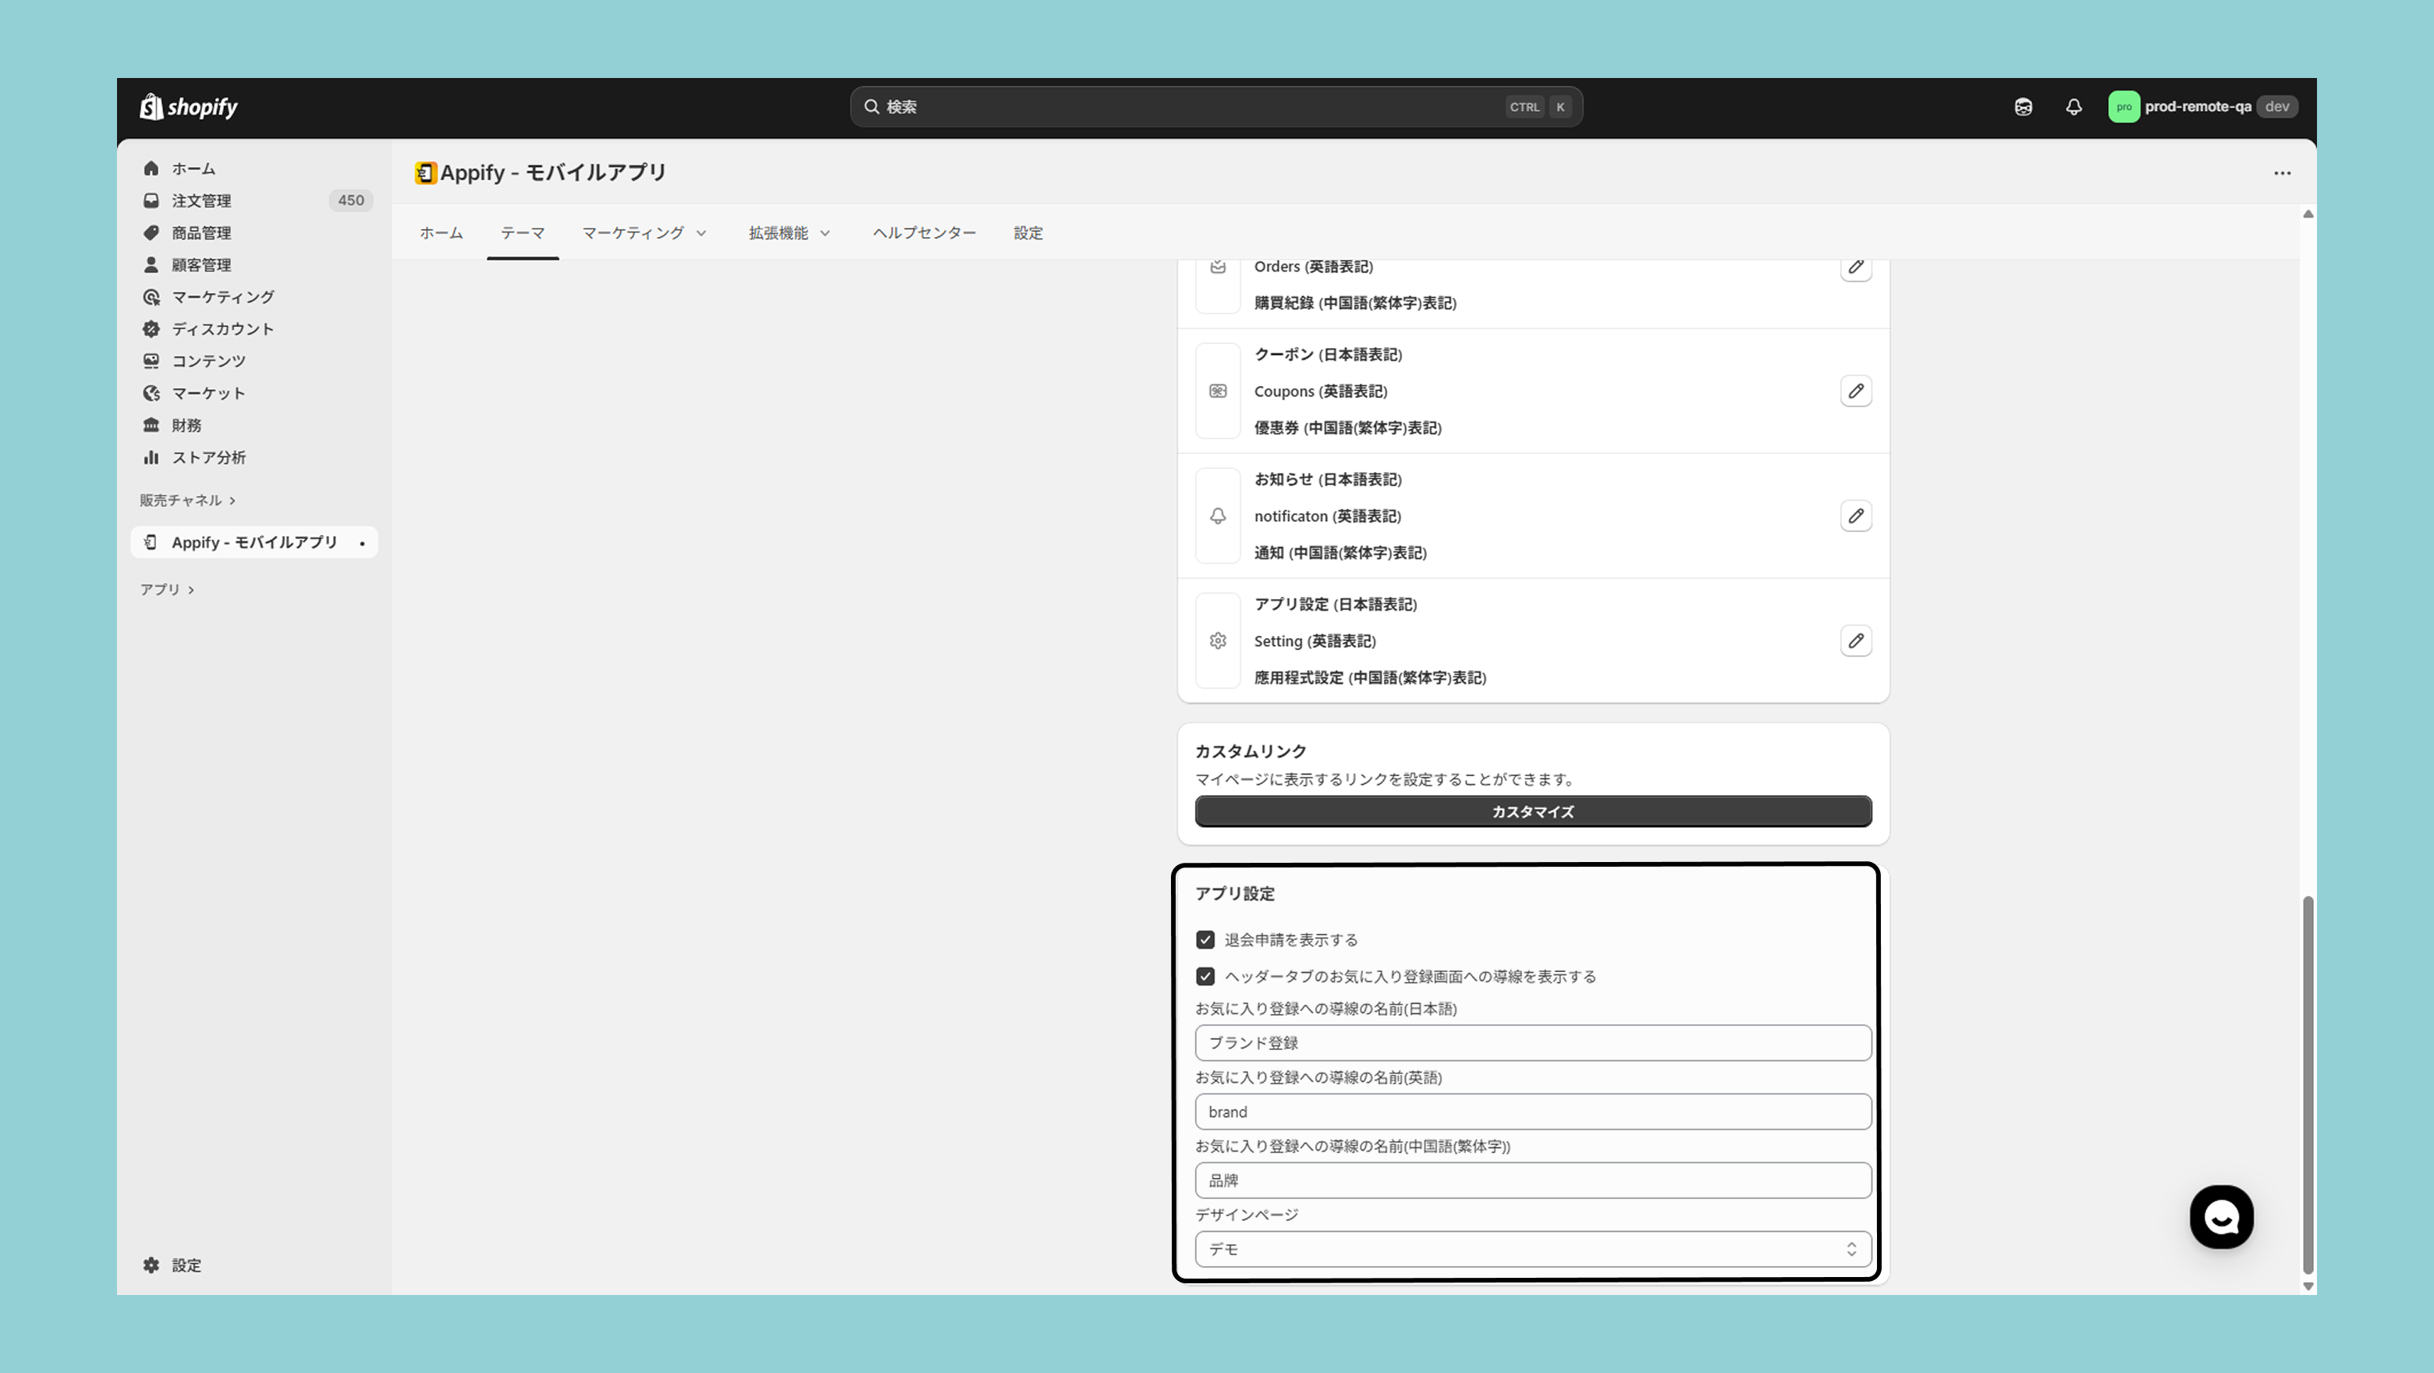Click the Shopify logo

(x=189, y=107)
